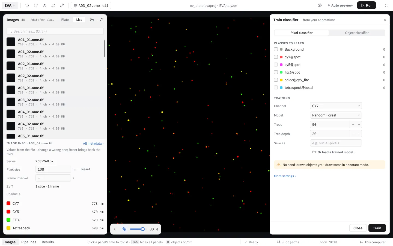Open the Model dropdown showing Random Forest
393x246 pixels.
336,115
